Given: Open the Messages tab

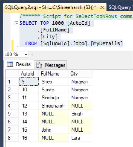Looking at the screenshot, I should (x=51, y=65).
